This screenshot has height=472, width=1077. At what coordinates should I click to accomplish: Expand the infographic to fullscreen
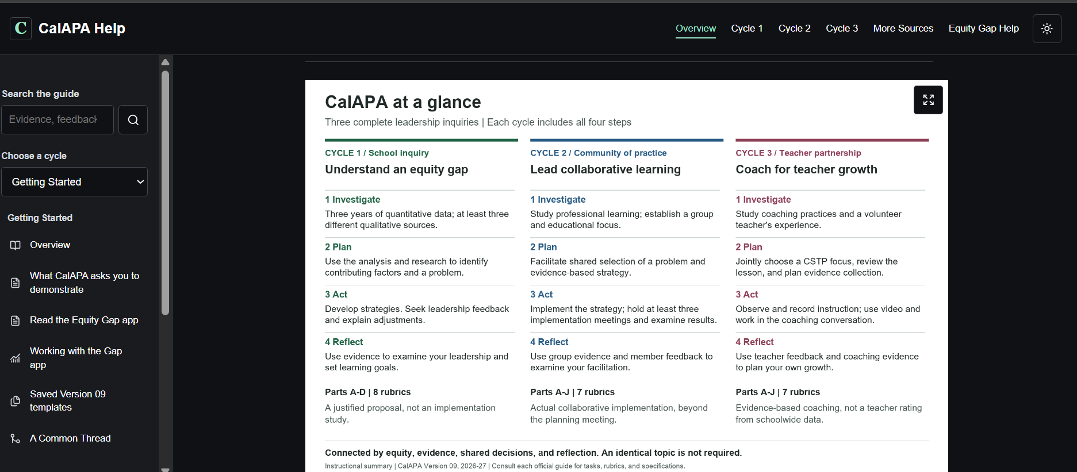pyautogui.click(x=928, y=100)
